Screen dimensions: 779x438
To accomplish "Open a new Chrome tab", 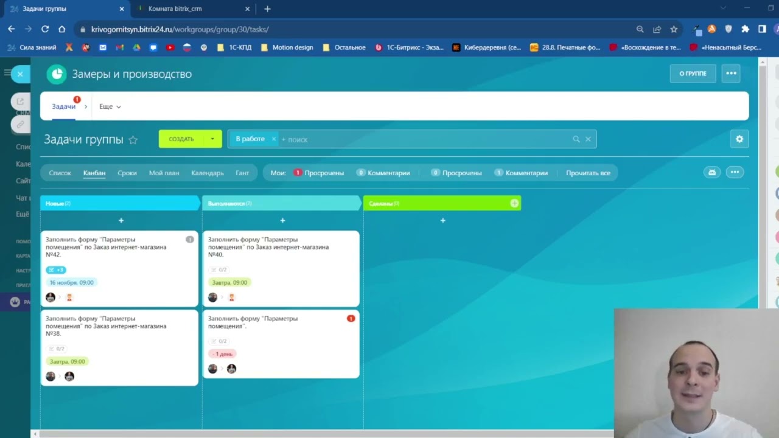I will tap(267, 9).
